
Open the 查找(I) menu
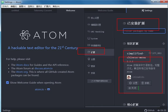pyautogui.click(x=39, y=6)
